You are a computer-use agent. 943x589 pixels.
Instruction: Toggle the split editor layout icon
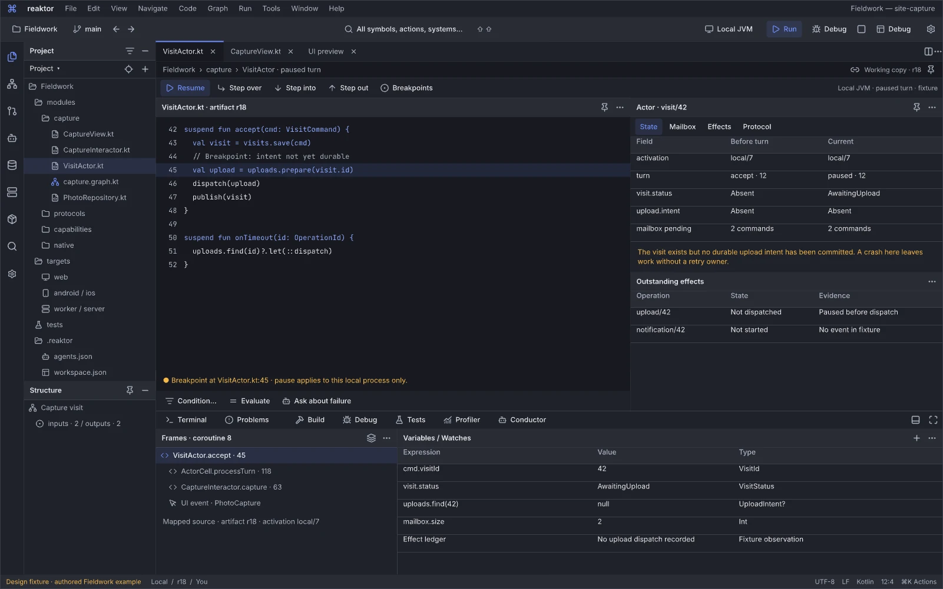928,51
